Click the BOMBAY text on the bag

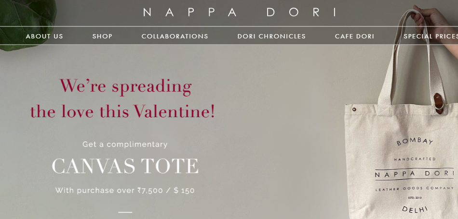[415, 142]
